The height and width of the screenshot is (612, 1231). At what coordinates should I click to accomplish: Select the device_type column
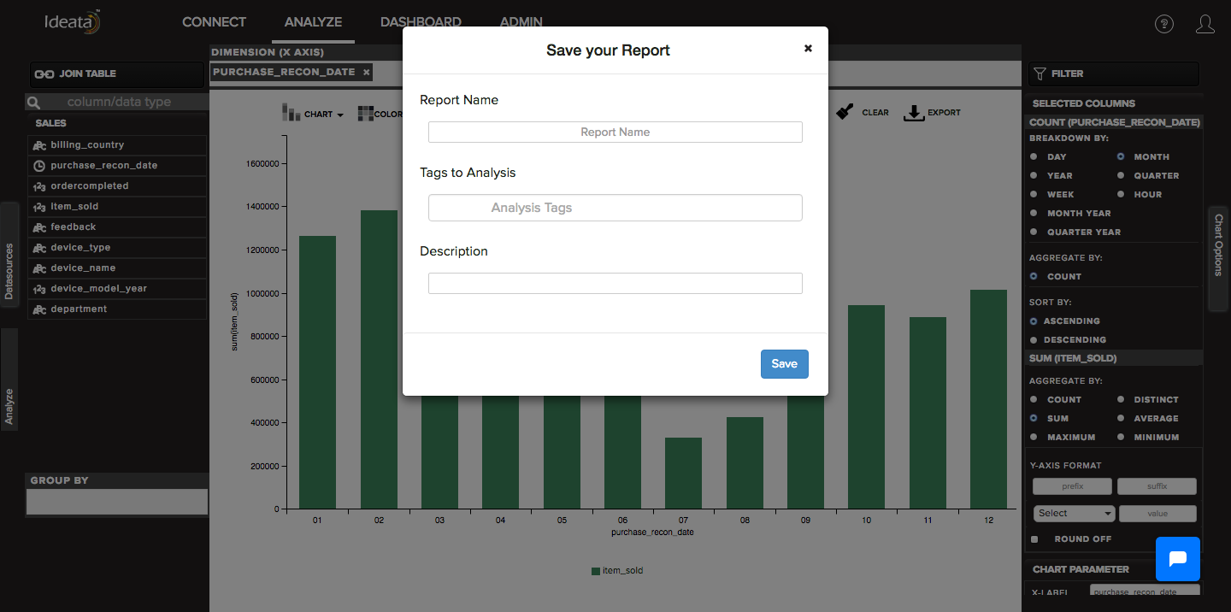coord(118,248)
